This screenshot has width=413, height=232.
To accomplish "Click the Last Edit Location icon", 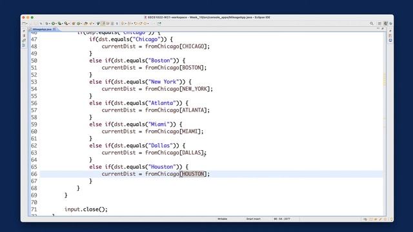I will tap(136, 23).
